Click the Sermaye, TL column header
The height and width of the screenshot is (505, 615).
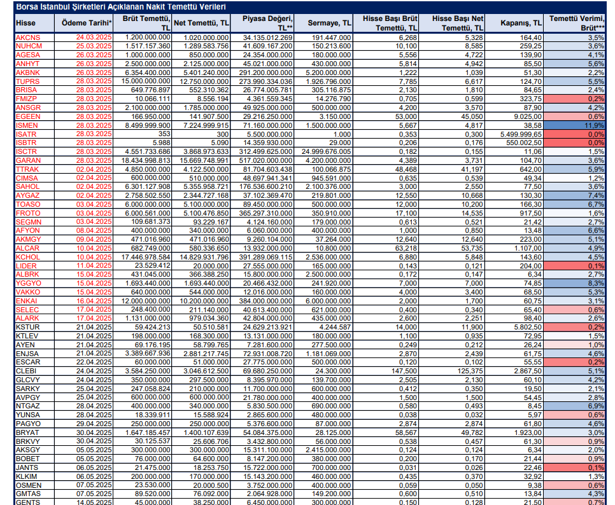click(x=330, y=23)
